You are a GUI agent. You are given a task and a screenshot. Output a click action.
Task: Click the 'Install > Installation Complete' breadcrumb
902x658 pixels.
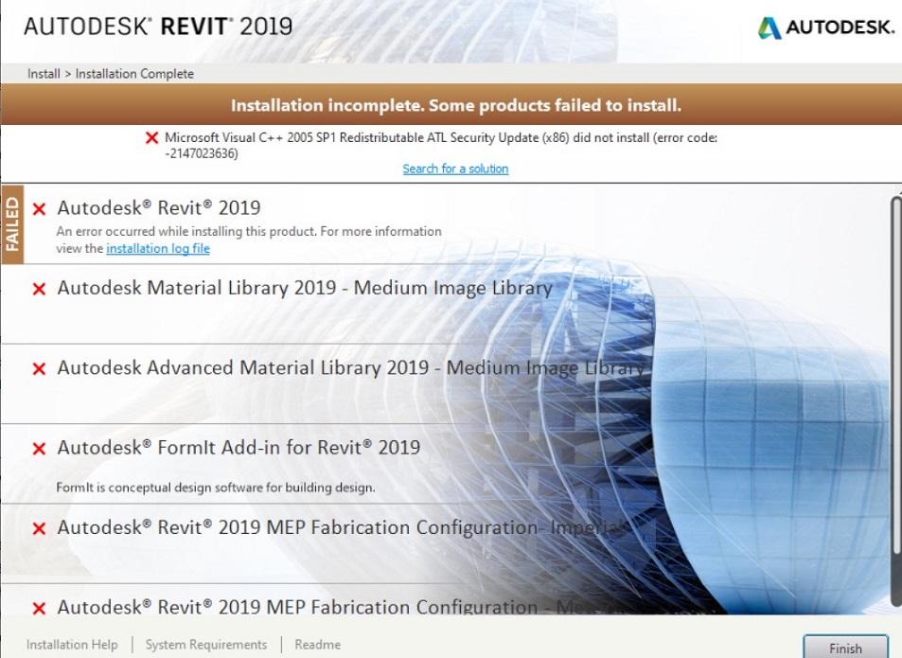point(111,74)
